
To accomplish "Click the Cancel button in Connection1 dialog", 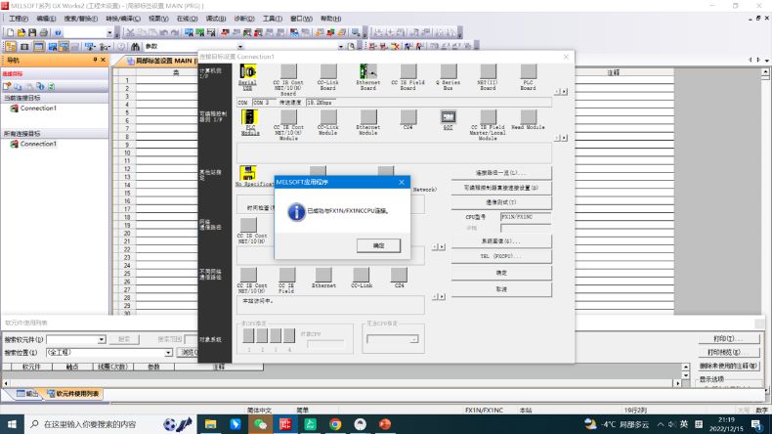I will click(x=501, y=289).
